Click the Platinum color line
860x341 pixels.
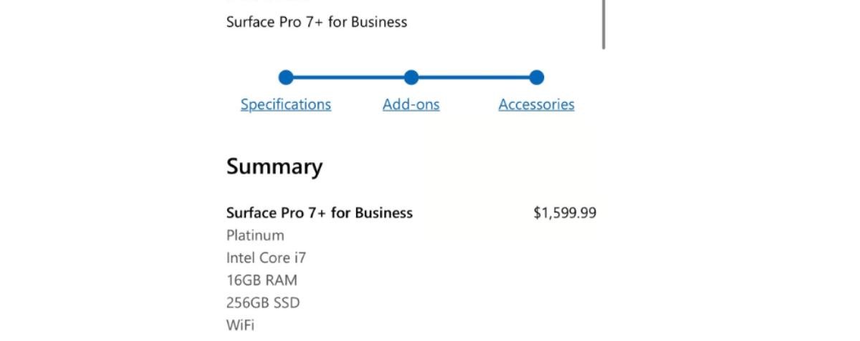click(255, 235)
